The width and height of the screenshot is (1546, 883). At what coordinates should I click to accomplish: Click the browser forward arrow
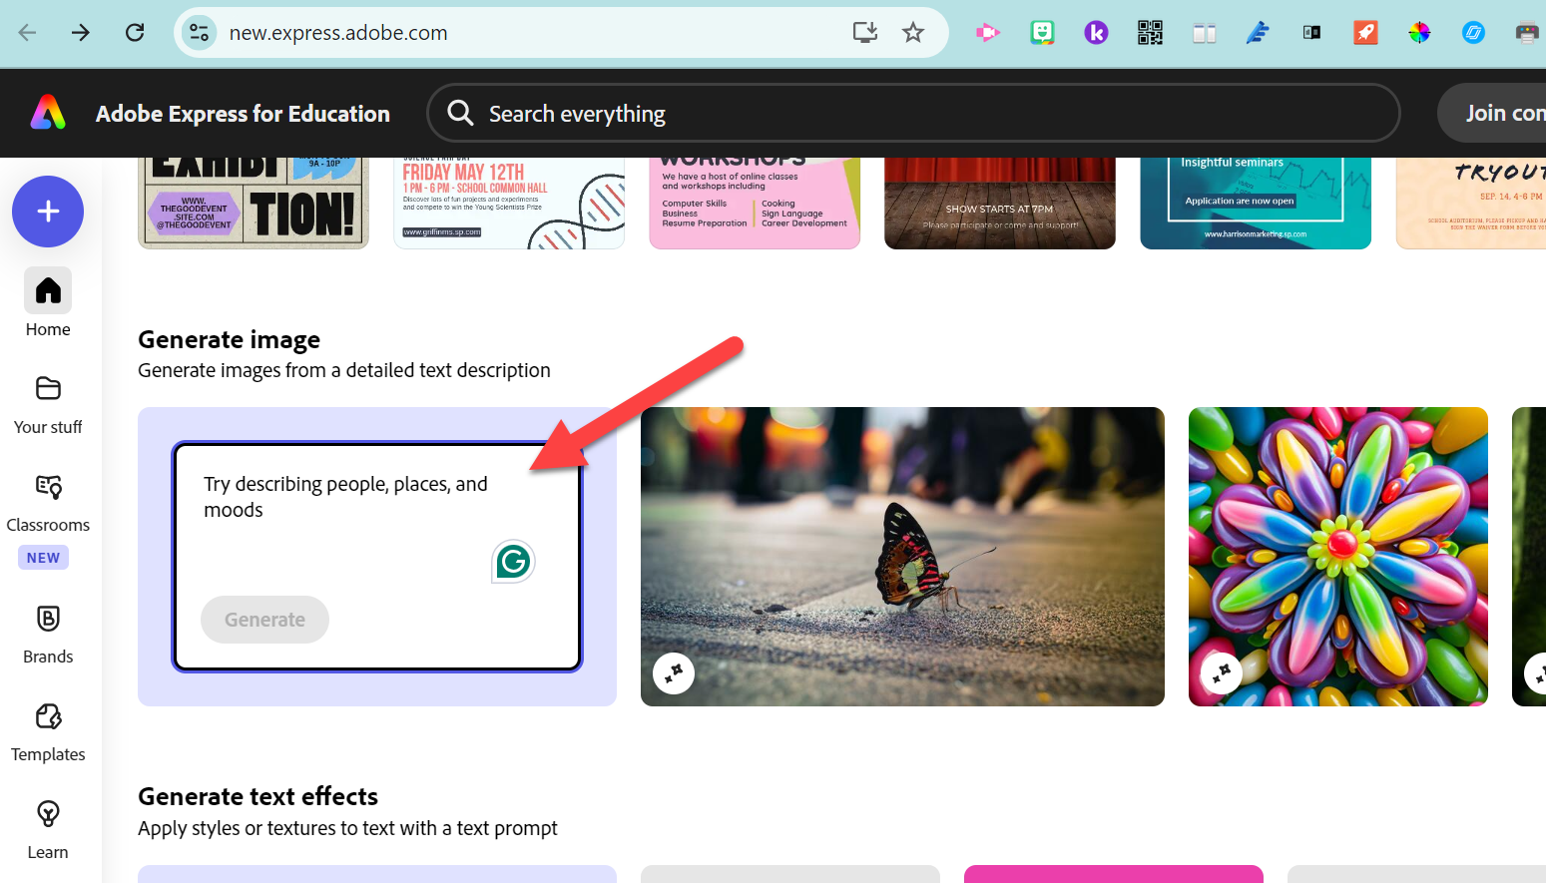pos(81,33)
